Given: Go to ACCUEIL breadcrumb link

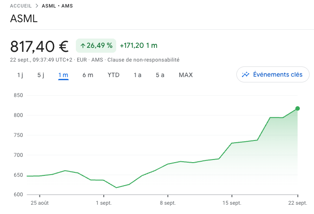Looking at the screenshot, I should click(20, 6).
